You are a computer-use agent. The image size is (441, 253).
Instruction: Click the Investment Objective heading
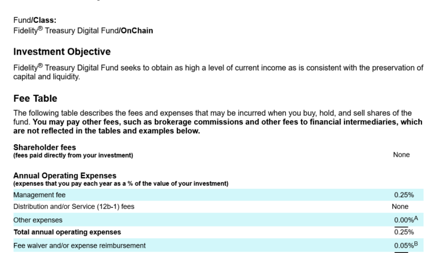(62, 52)
